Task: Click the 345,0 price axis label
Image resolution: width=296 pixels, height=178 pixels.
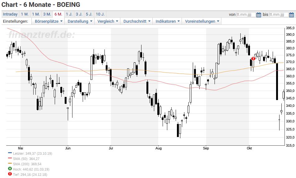Action: [290, 98]
